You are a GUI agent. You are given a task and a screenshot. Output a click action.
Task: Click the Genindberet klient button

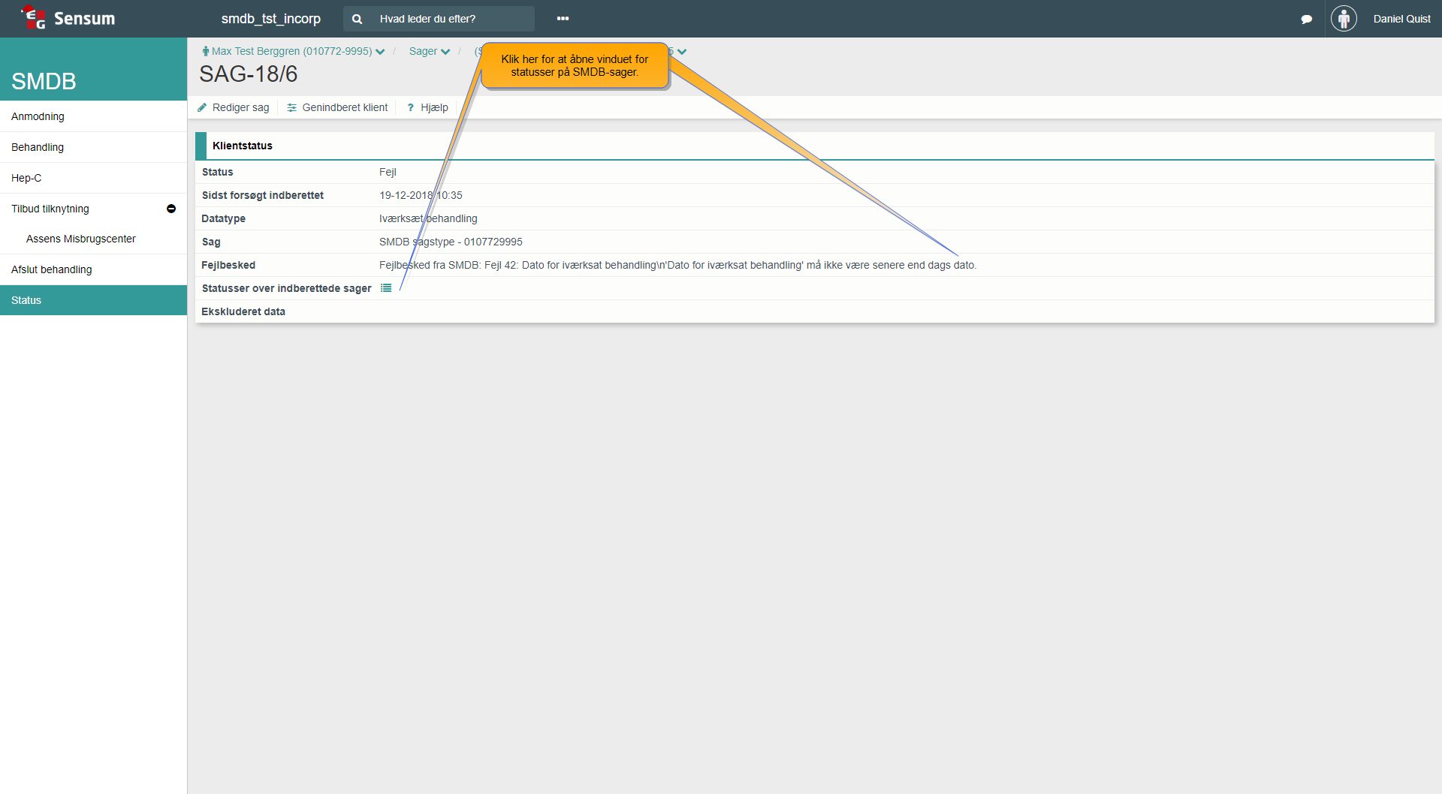337,107
